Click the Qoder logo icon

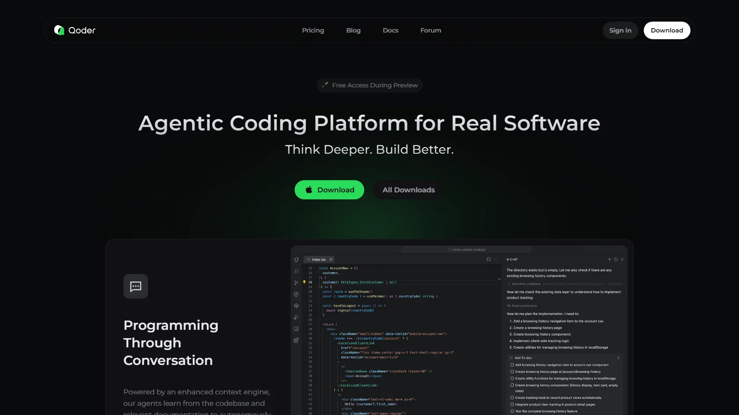(x=59, y=30)
